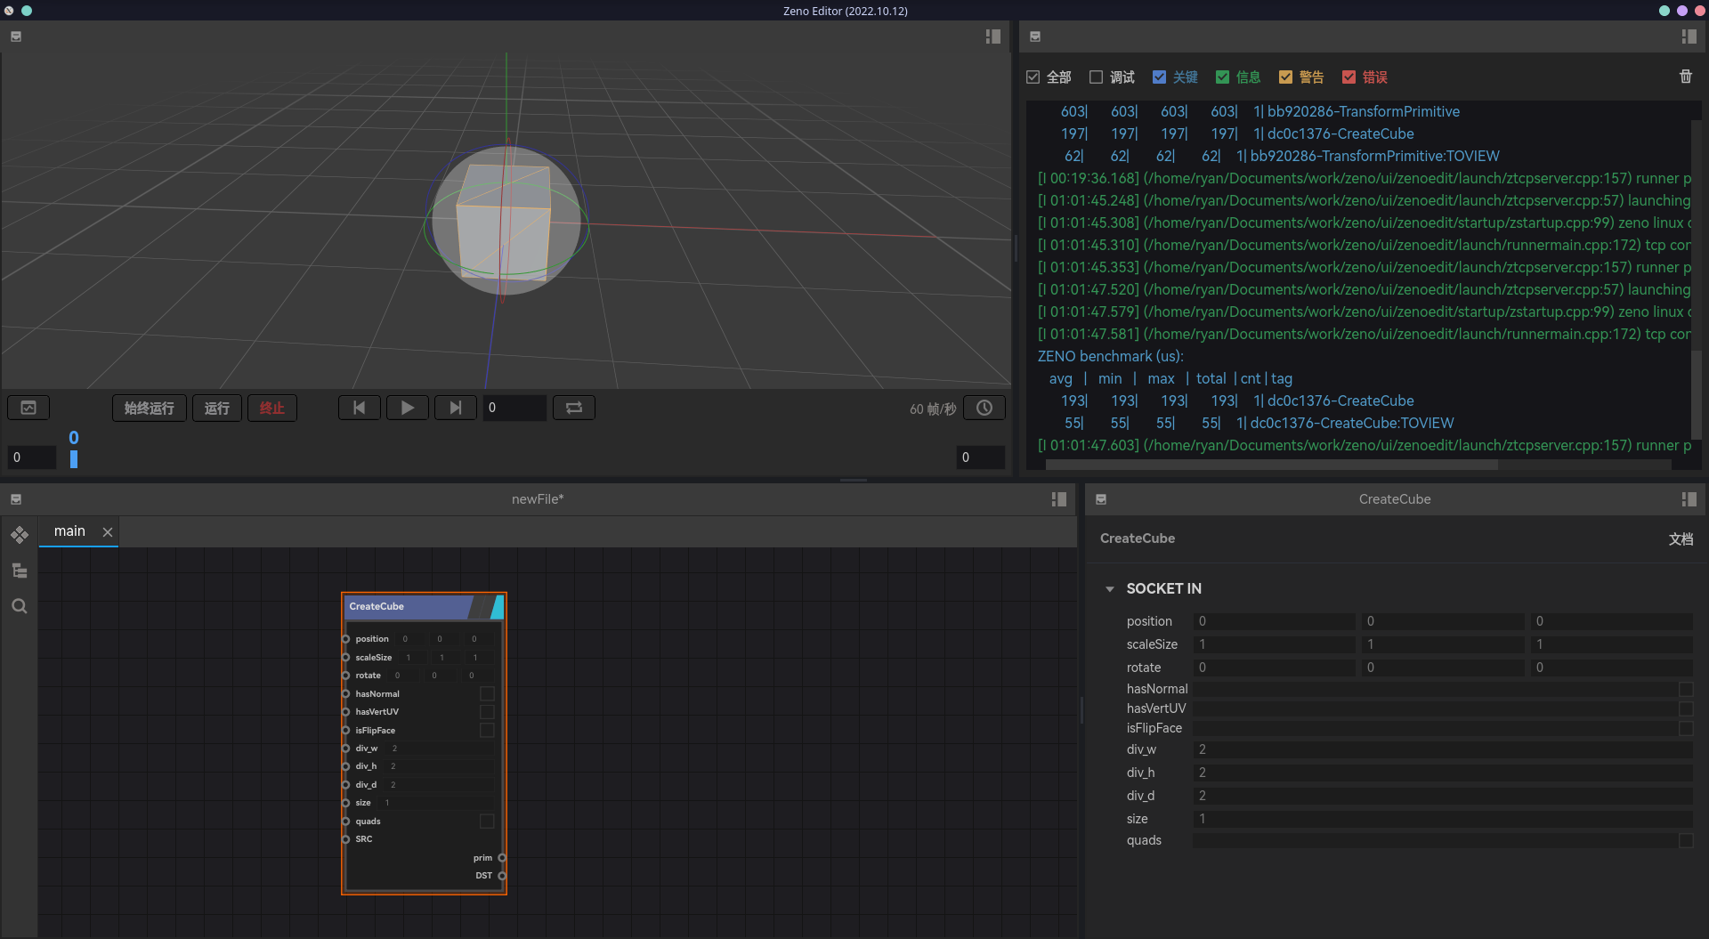This screenshot has height=939, width=1709.
Task: Collapse the SOCKET IN section
Action: pyautogui.click(x=1110, y=589)
